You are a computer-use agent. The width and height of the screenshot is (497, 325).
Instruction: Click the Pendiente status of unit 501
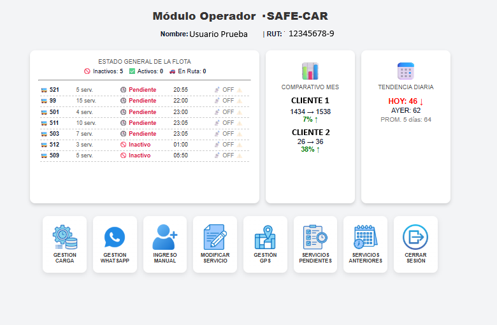[x=142, y=112]
